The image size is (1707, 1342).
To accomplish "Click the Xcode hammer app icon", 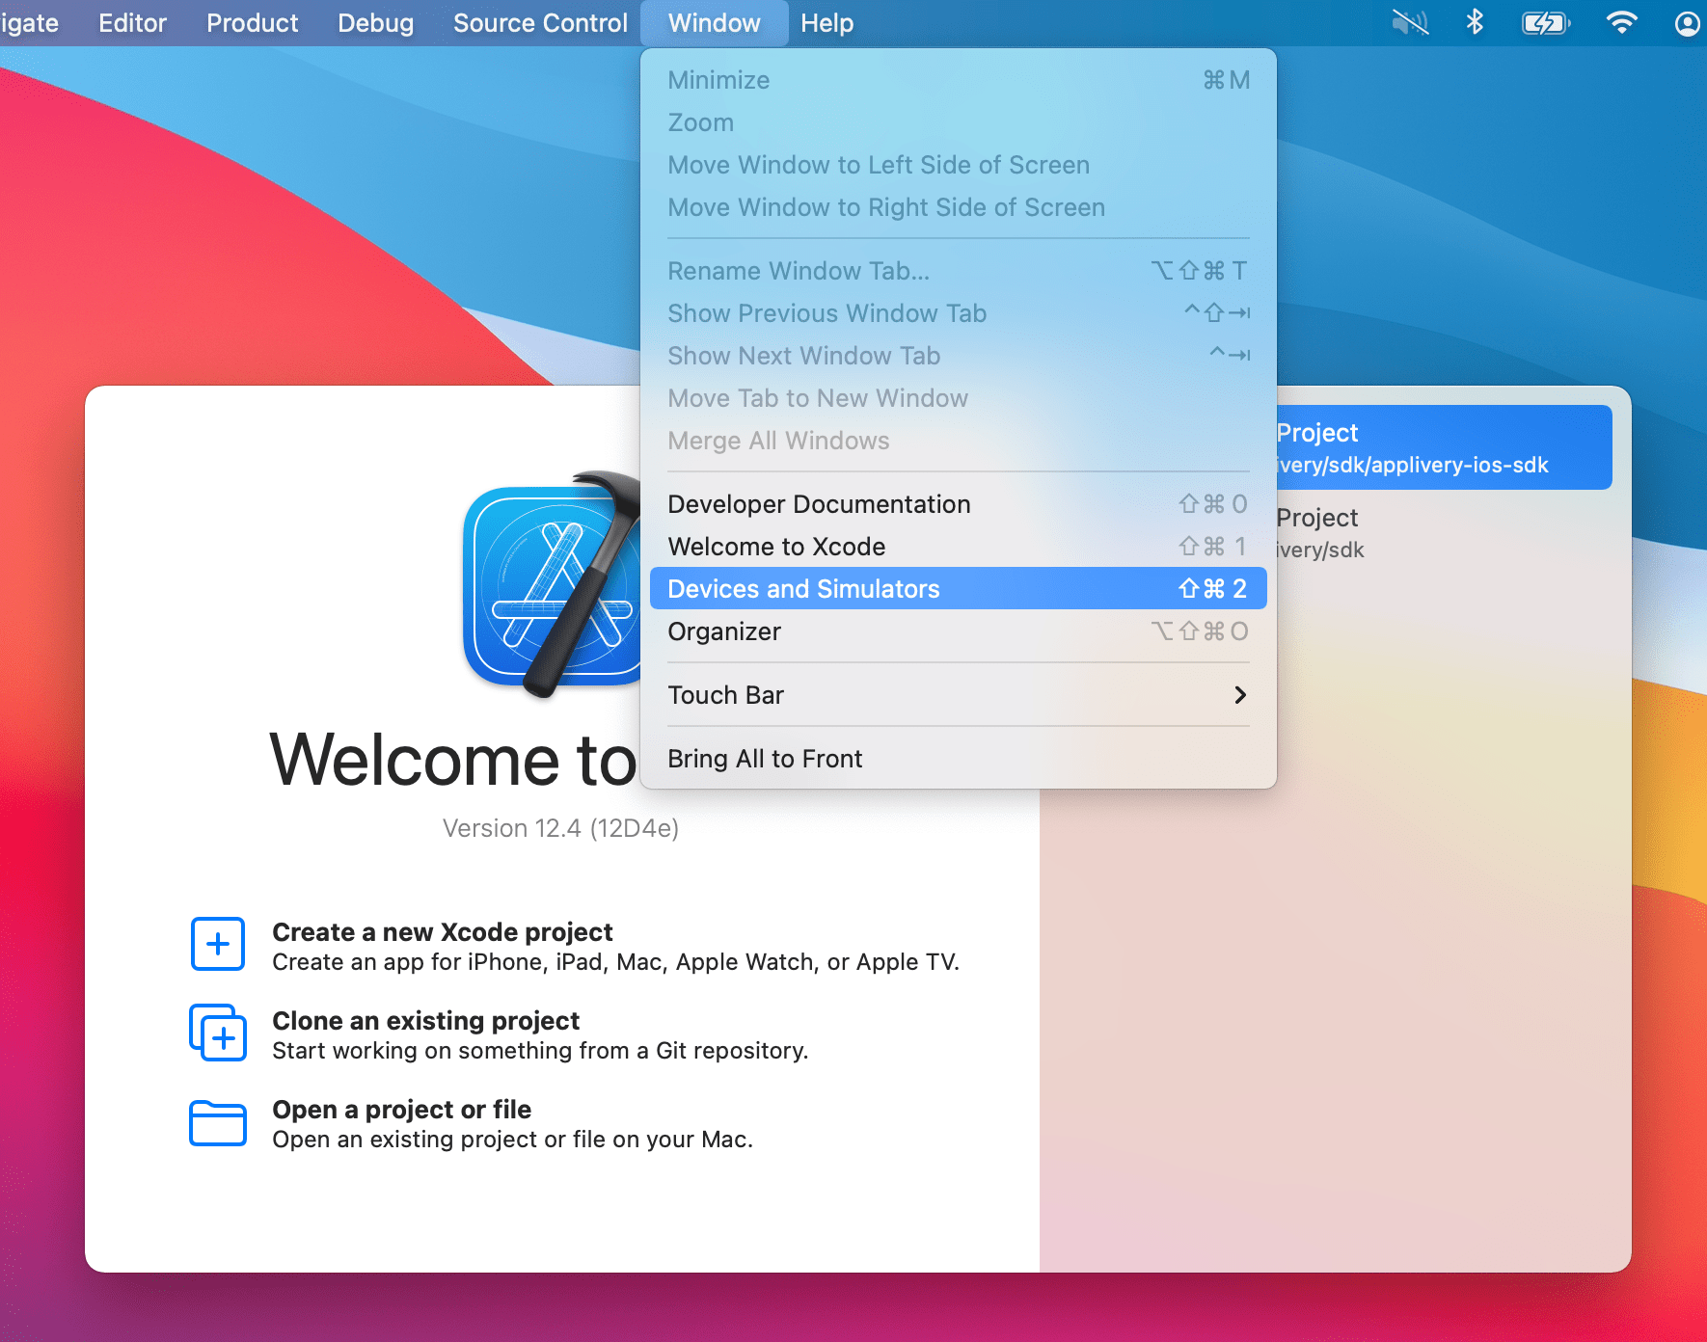I will 552,584.
